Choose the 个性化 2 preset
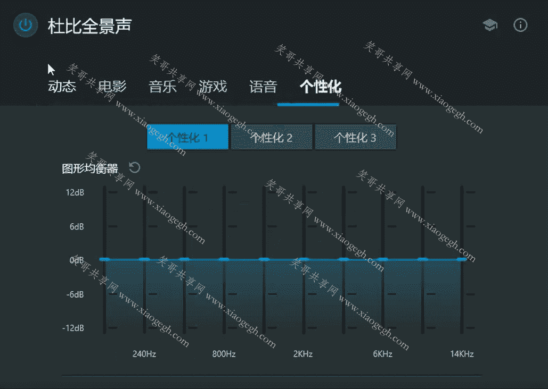 pyautogui.click(x=272, y=137)
